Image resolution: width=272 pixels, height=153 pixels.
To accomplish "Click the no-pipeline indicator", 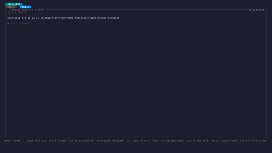I will click(x=256, y=10).
